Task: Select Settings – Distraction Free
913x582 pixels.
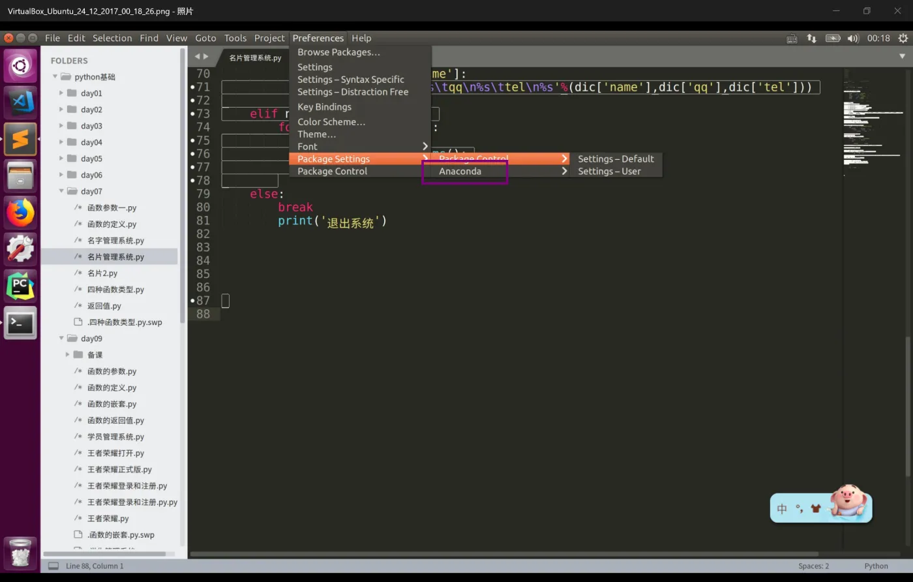Action: [x=360, y=92]
